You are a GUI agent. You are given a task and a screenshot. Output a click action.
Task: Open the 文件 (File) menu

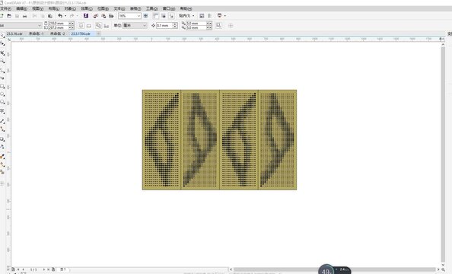(6, 8)
